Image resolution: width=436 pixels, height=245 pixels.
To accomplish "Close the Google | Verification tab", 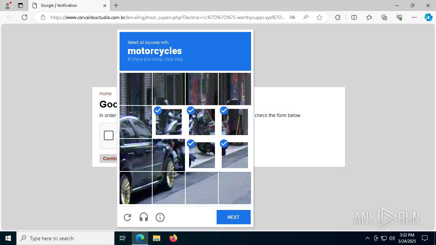I will pos(105,5).
